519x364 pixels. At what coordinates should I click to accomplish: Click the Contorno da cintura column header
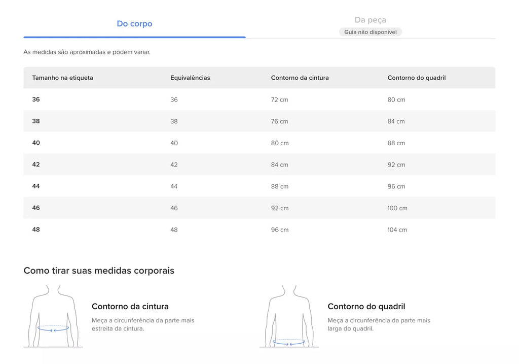coord(300,78)
